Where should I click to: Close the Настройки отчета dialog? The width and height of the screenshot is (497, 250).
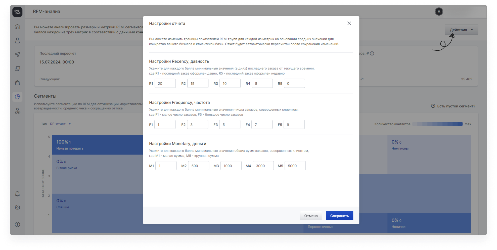(x=349, y=23)
